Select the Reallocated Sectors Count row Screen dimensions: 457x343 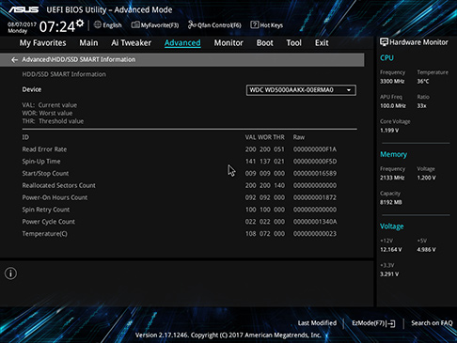(x=189, y=185)
